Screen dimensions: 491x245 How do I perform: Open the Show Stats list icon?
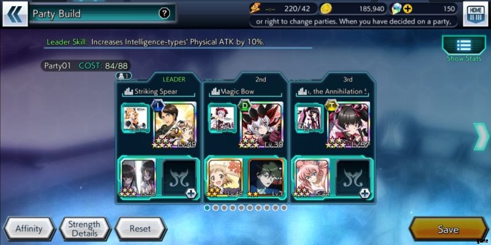tap(464, 45)
